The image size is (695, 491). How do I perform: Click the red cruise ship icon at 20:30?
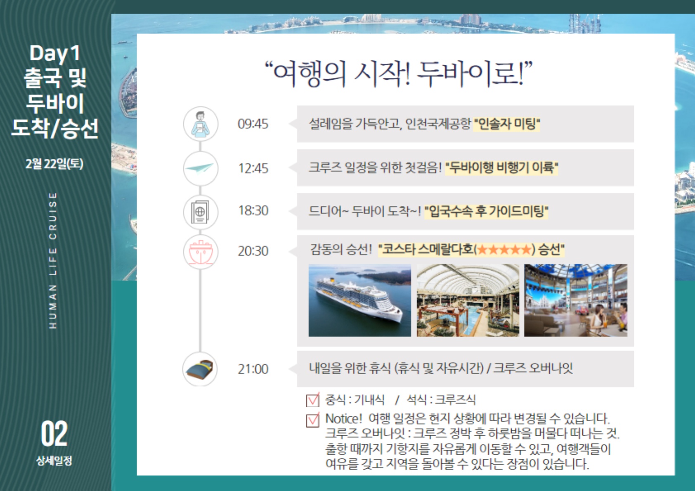click(201, 252)
